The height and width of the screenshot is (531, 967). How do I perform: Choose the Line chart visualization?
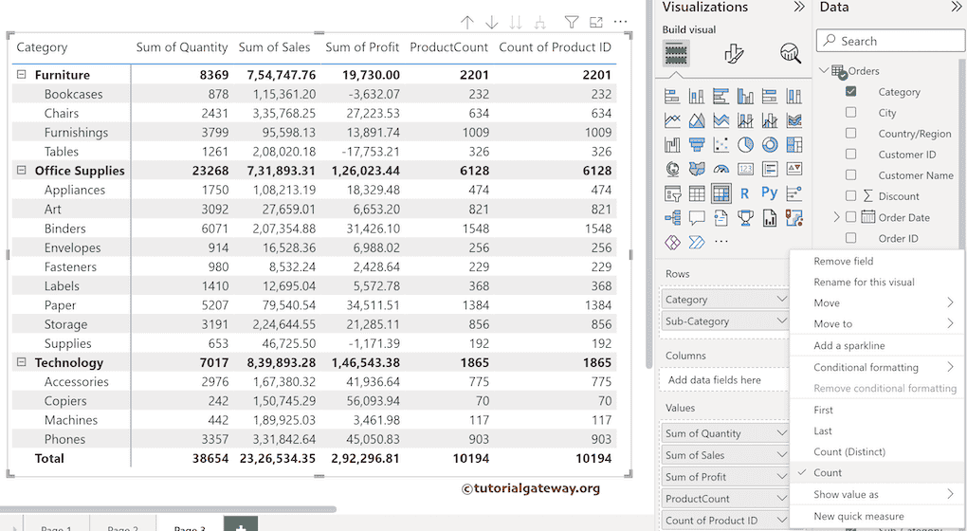(x=672, y=120)
